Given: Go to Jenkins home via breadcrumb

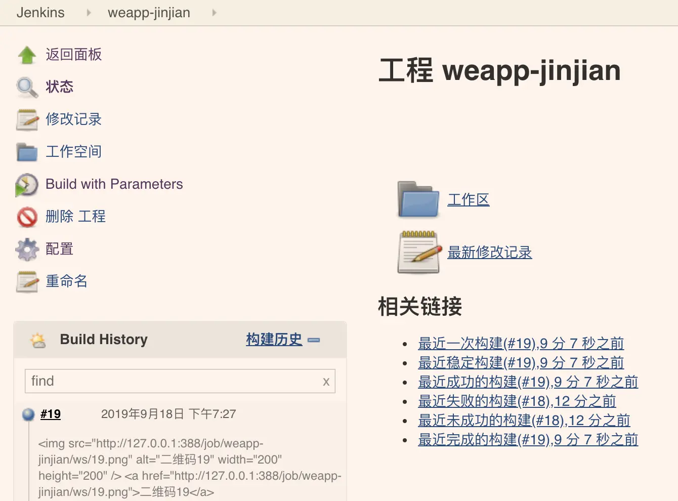Looking at the screenshot, I should coord(40,13).
